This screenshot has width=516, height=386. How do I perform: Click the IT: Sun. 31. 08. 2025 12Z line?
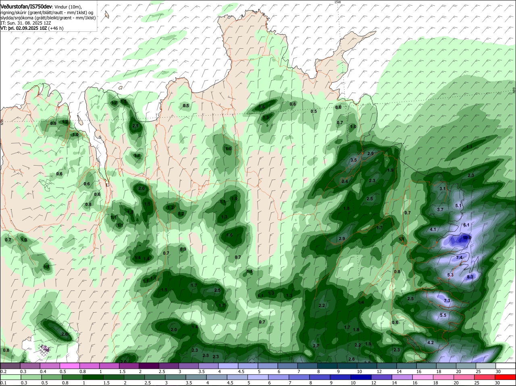[26, 23]
